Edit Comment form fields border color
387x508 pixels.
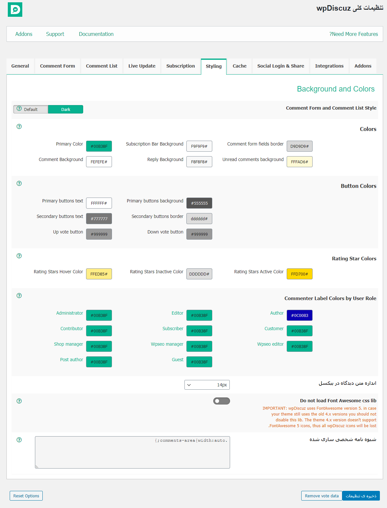[300, 146]
